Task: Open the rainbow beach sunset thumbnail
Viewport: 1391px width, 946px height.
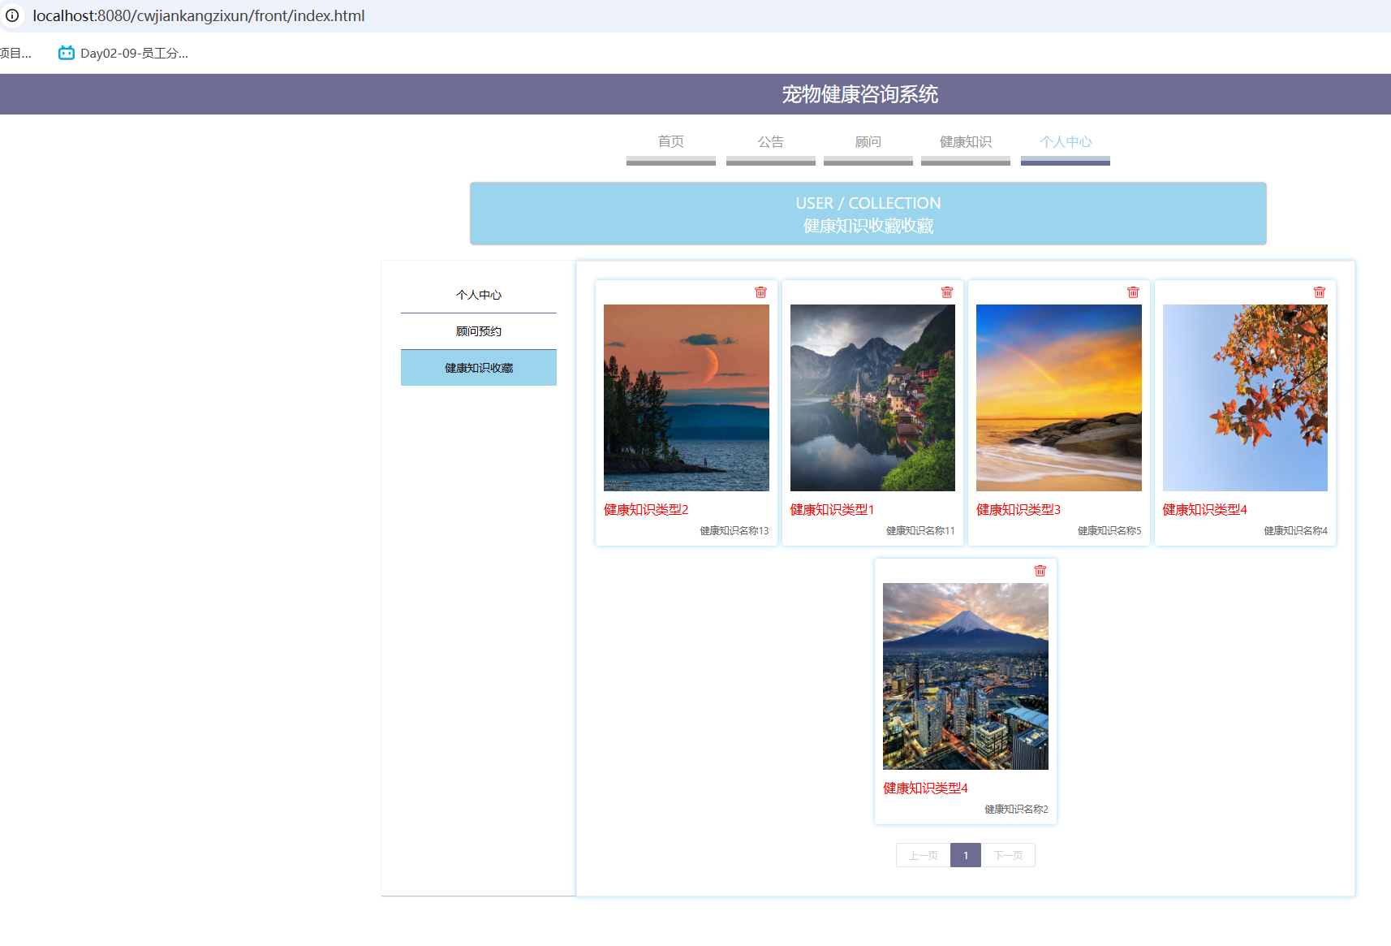Action: pos(1059,398)
